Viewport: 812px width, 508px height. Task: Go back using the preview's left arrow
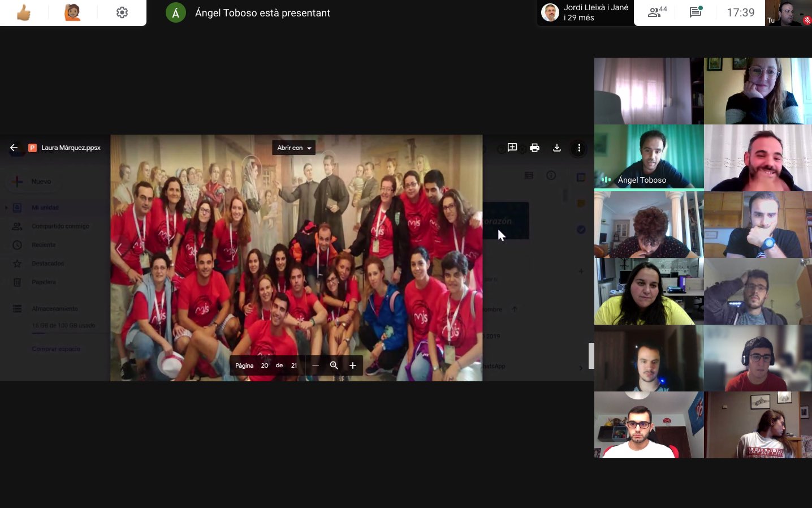[14, 148]
